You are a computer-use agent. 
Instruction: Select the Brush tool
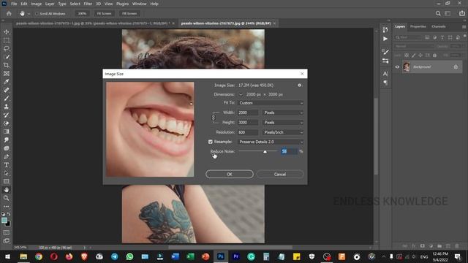7,99
